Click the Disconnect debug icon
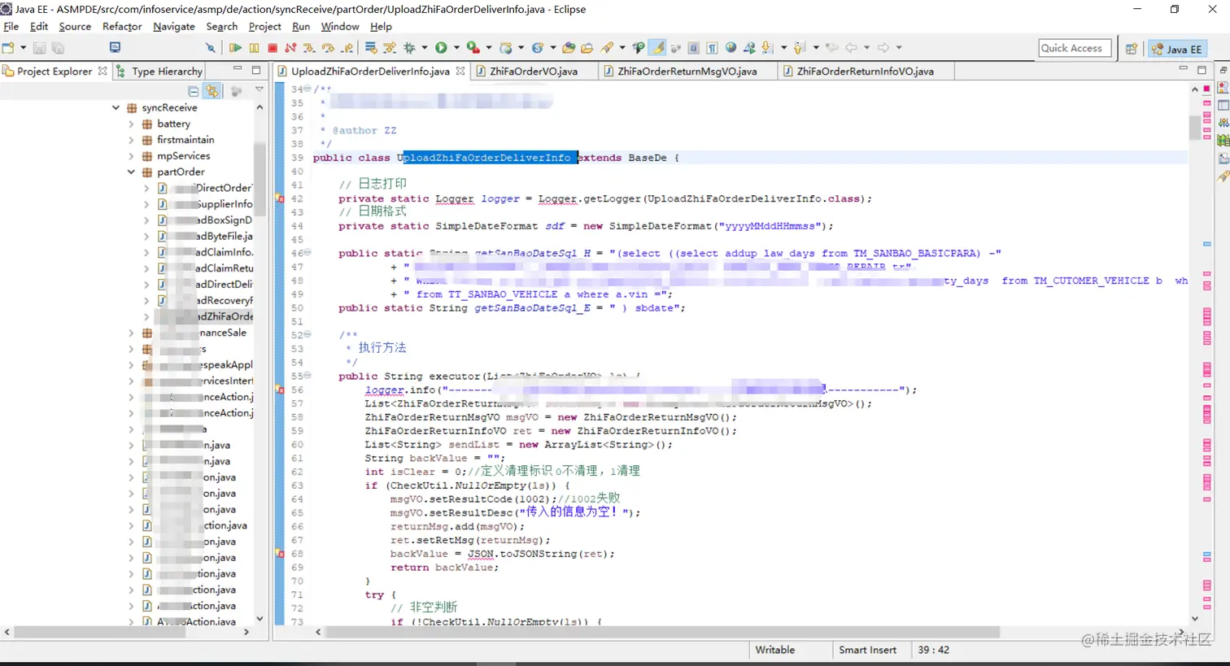1230x666 pixels. click(x=290, y=48)
